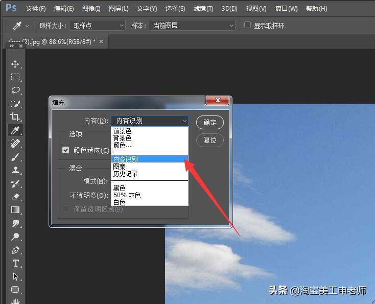Toggle 颜色适应(C) checkbox

65,150
